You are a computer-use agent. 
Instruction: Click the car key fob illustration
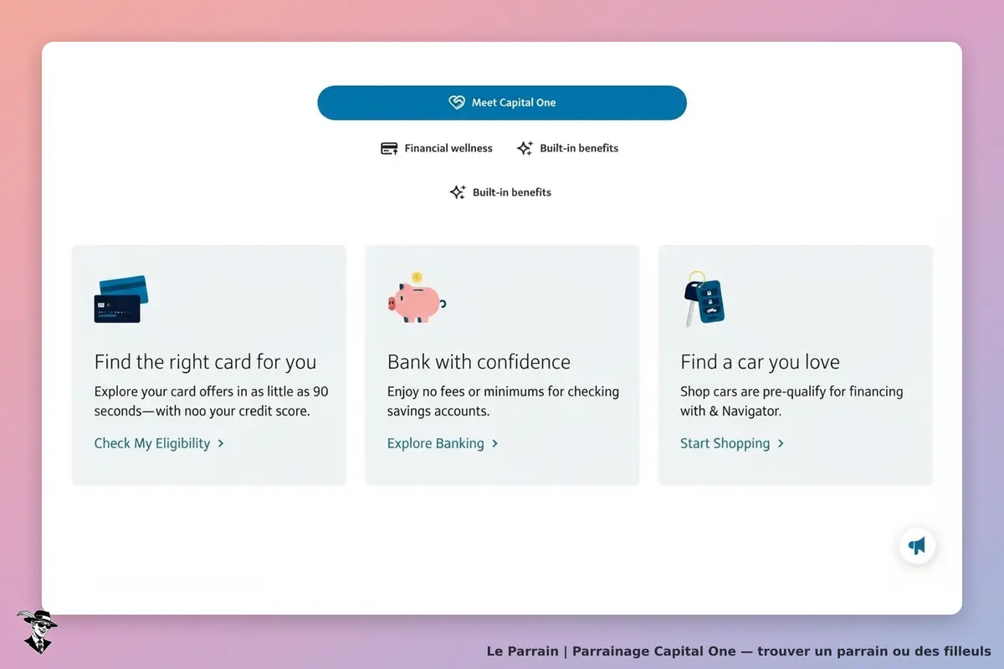tap(704, 299)
